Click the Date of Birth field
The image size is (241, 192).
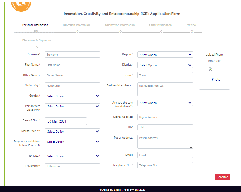pyautogui.click(x=66, y=121)
